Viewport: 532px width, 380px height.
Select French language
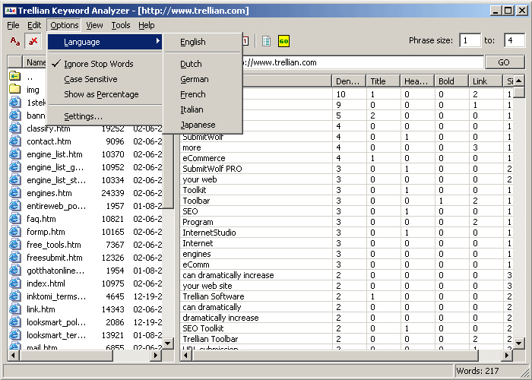[x=203, y=94]
